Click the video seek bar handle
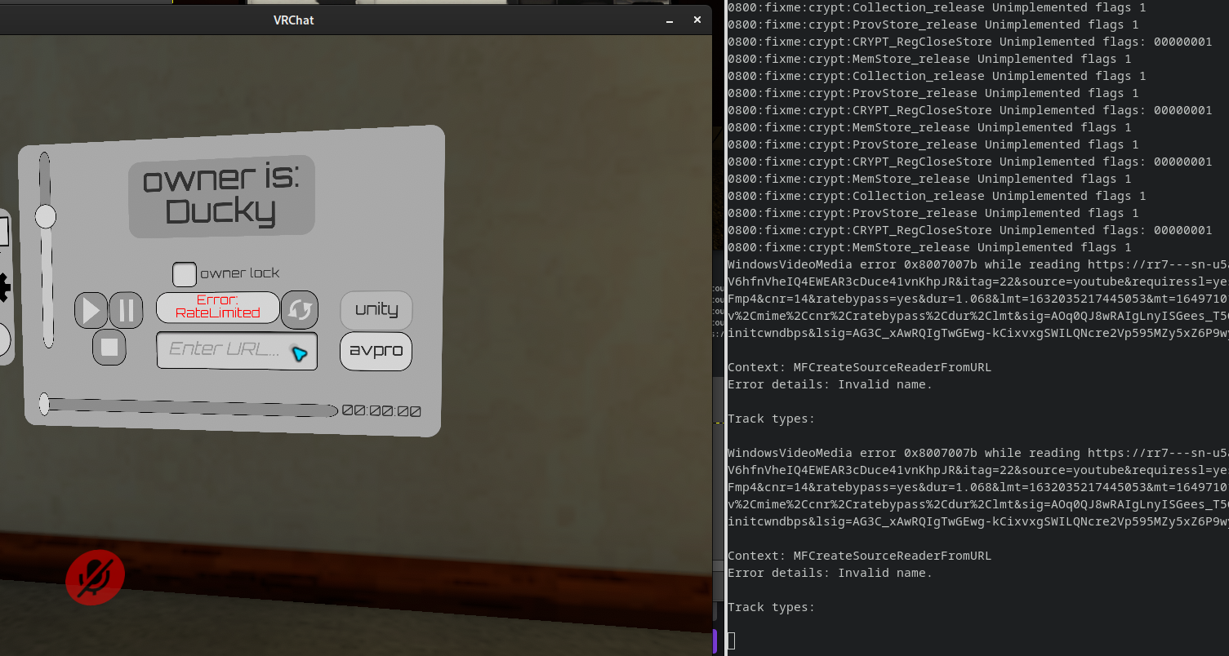Screen dimensions: 1229x656 (x=44, y=404)
